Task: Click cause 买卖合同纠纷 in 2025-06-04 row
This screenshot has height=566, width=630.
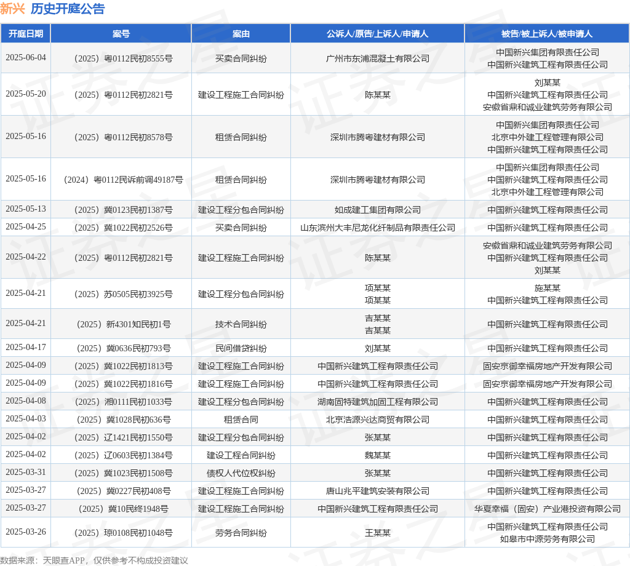Action: 241,58
